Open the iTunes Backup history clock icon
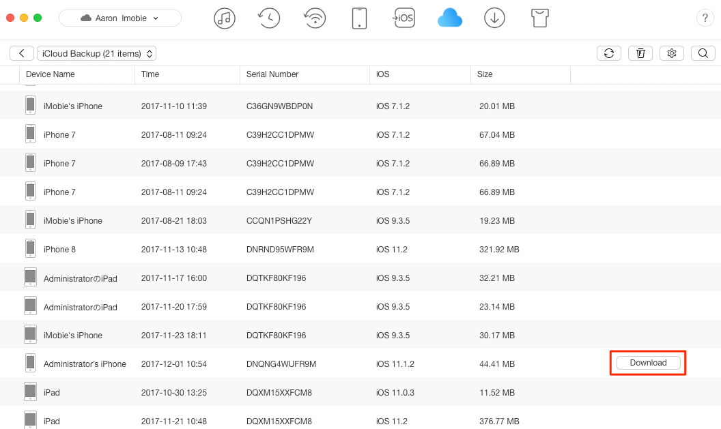Screen dimensions: 721x429 (269, 18)
